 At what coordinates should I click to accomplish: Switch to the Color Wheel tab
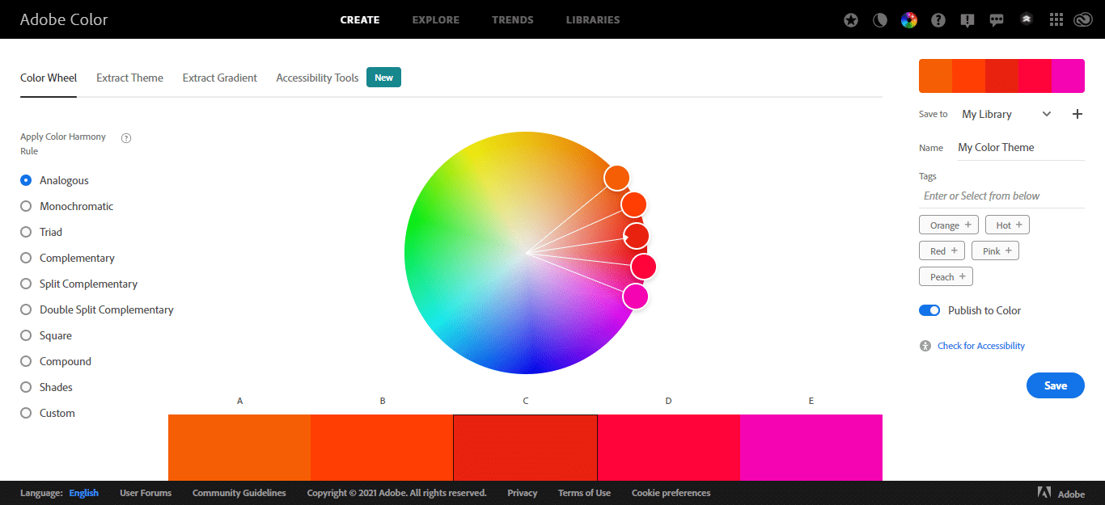coord(49,78)
